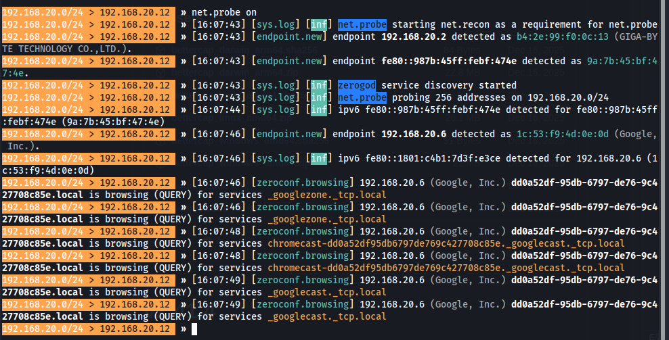The height and width of the screenshot is (340, 669).
Task: Click the first chromecast-dd0a52df service name
Action: pos(446,244)
